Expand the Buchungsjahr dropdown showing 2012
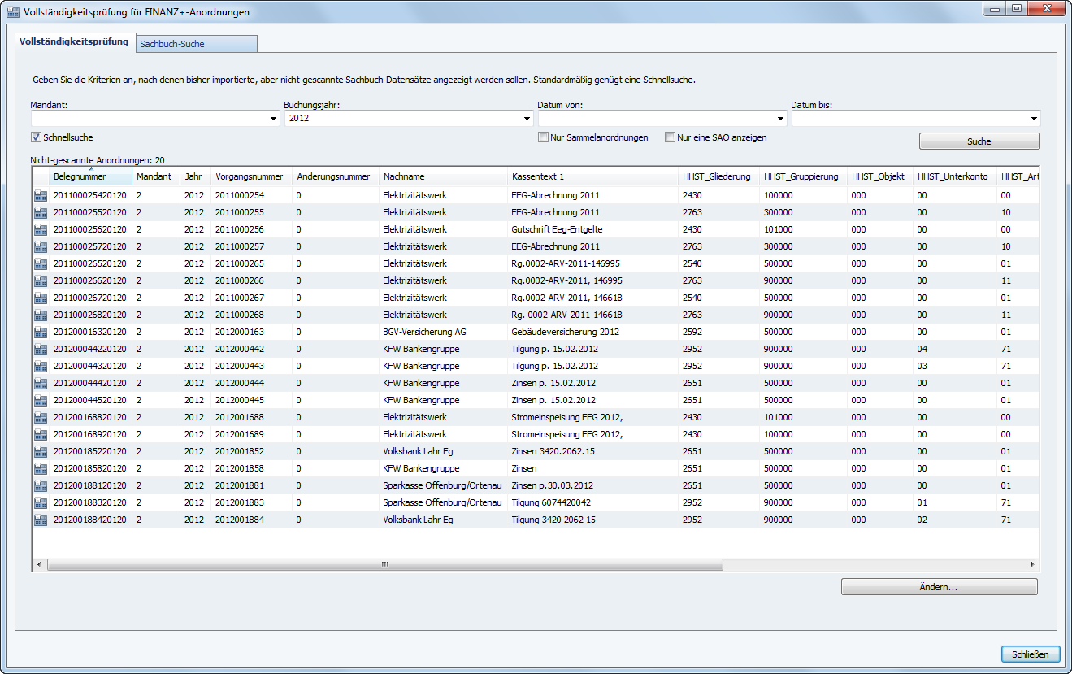The image size is (1072, 674). [527, 119]
